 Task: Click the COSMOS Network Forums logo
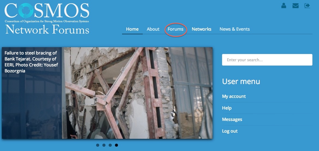(47, 18)
